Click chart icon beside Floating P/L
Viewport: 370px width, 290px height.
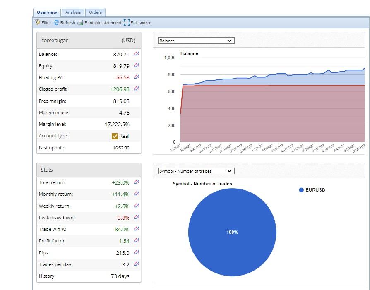pyautogui.click(x=137, y=77)
